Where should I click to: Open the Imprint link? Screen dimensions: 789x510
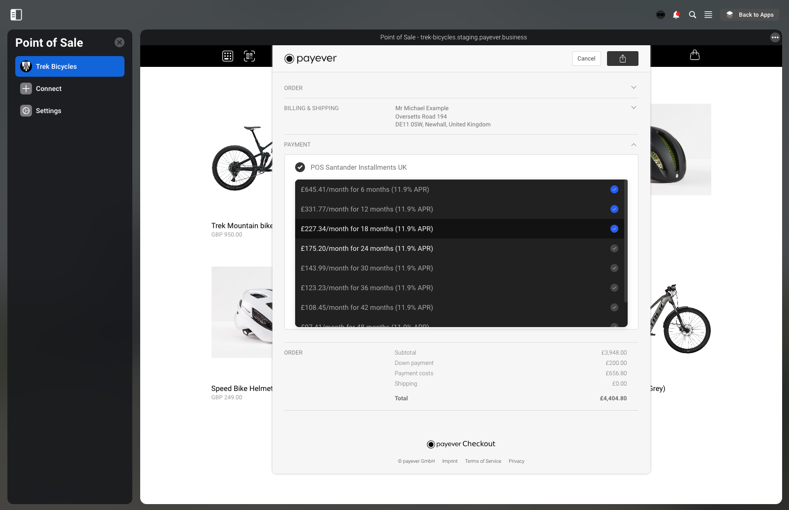click(450, 461)
